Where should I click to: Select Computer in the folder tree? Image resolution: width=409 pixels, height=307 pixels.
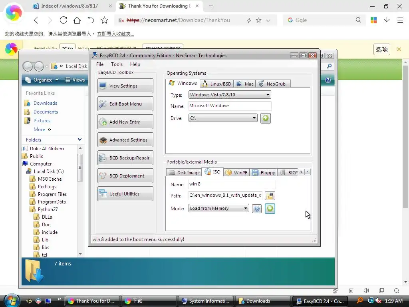click(x=41, y=163)
